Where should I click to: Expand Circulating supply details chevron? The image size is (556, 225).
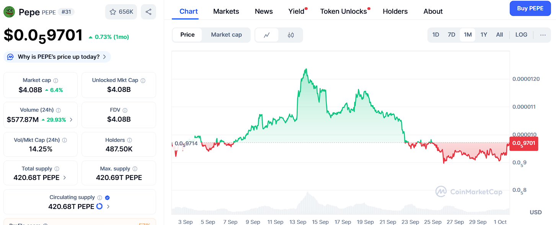click(x=108, y=207)
